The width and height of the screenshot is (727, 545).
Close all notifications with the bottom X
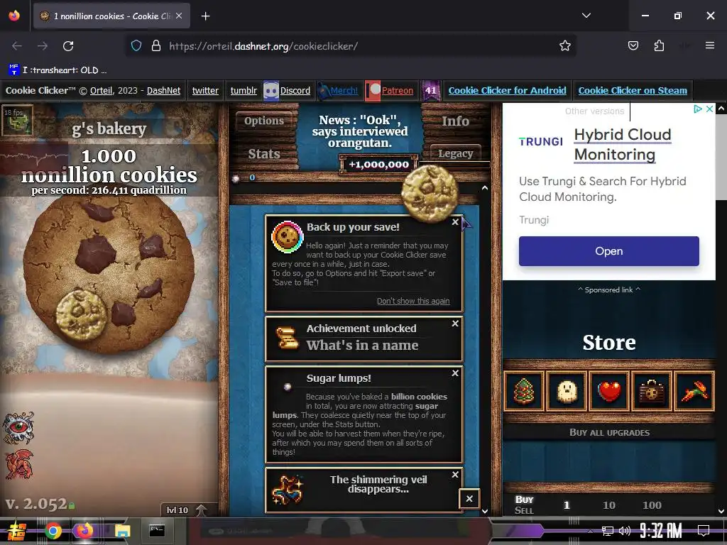(x=469, y=499)
